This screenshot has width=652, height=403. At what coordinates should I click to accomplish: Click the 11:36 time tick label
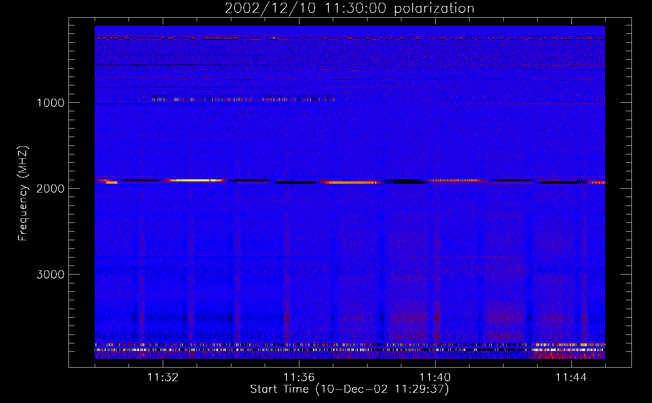pyautogui.click(x=299, y=378)
